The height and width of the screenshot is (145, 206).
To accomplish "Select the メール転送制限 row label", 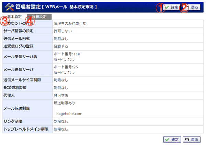I will tap(16, 108).
